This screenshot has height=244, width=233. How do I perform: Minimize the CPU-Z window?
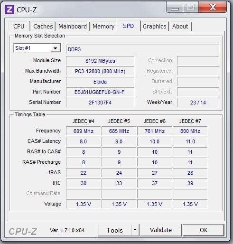tap(175, 7)
